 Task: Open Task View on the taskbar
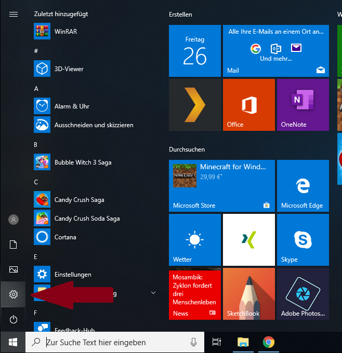click(217, 342)
